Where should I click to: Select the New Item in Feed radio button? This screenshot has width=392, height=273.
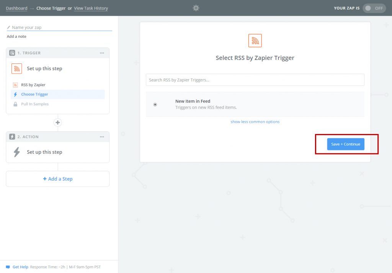coord(155,104)
